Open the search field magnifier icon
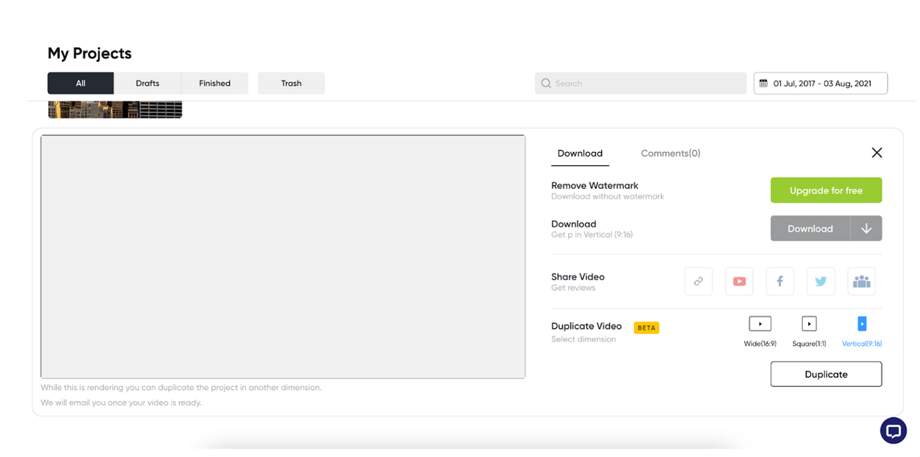Screen dimensions: 920x457 click(x=545, y=83)
